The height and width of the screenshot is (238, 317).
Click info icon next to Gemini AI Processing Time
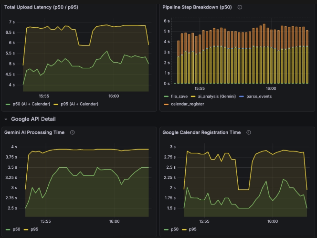pos(72,132)
